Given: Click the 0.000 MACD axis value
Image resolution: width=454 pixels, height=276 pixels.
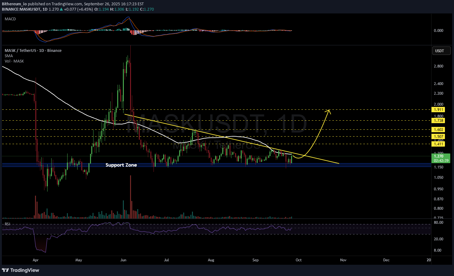Looking at the screenshot, I should [x=438, y=31].
